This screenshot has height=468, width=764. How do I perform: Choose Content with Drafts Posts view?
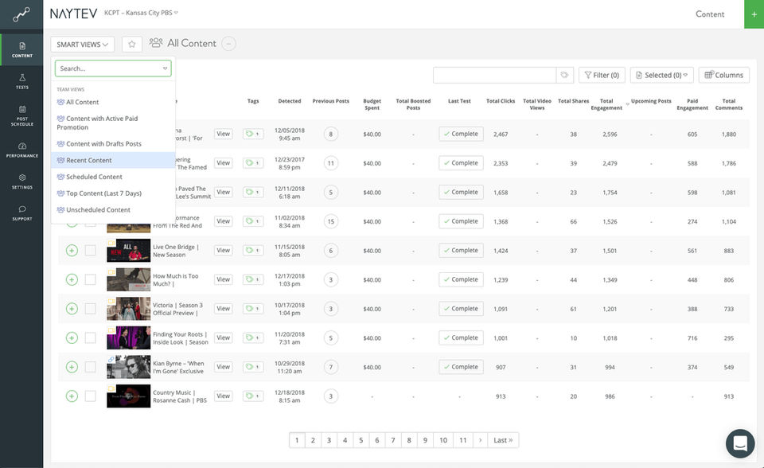pos(113,144)
